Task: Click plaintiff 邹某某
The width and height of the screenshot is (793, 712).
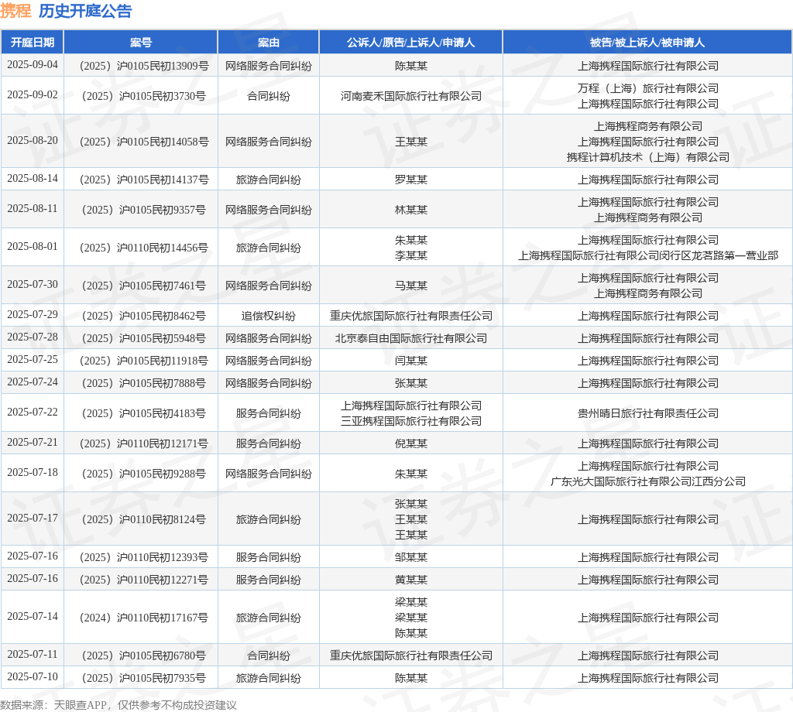Action: tap(410, 557)
